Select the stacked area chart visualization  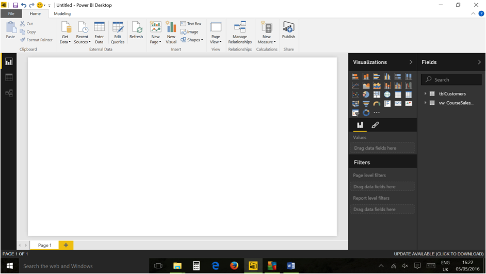click(377, 86)
